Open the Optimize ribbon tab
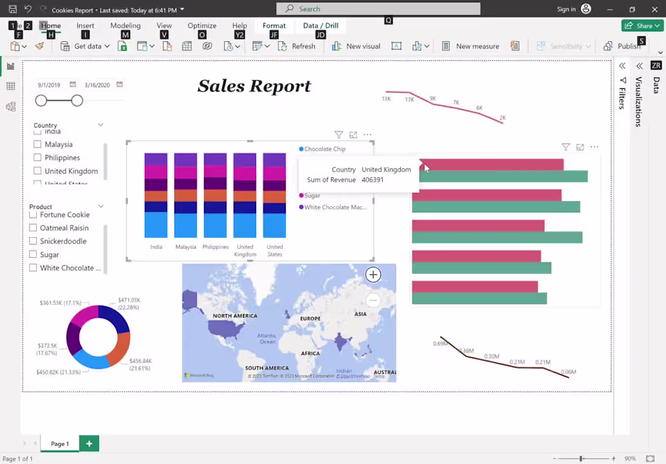 coord(202,25)
